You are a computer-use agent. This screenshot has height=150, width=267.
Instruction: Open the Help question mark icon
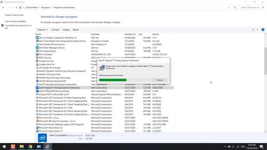[x=263, y=30]
